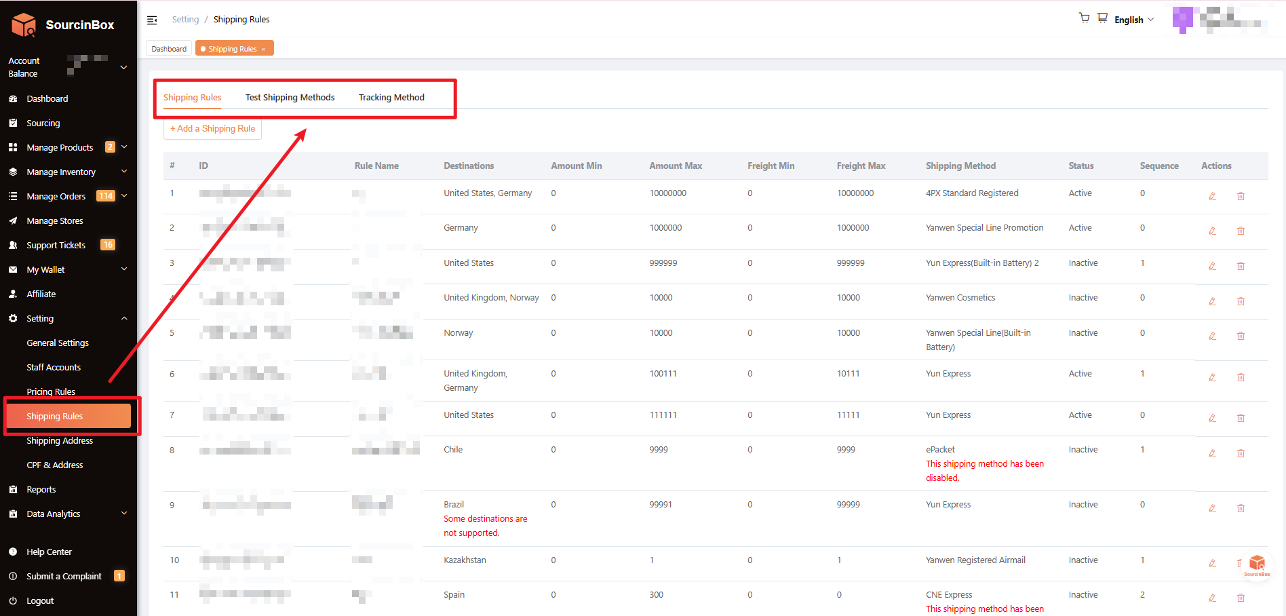Viewport: 1286px width, 616px height.
Task: Delete the Yanwen Special Line Promotion rule
Action: [x=1241, y=231]
